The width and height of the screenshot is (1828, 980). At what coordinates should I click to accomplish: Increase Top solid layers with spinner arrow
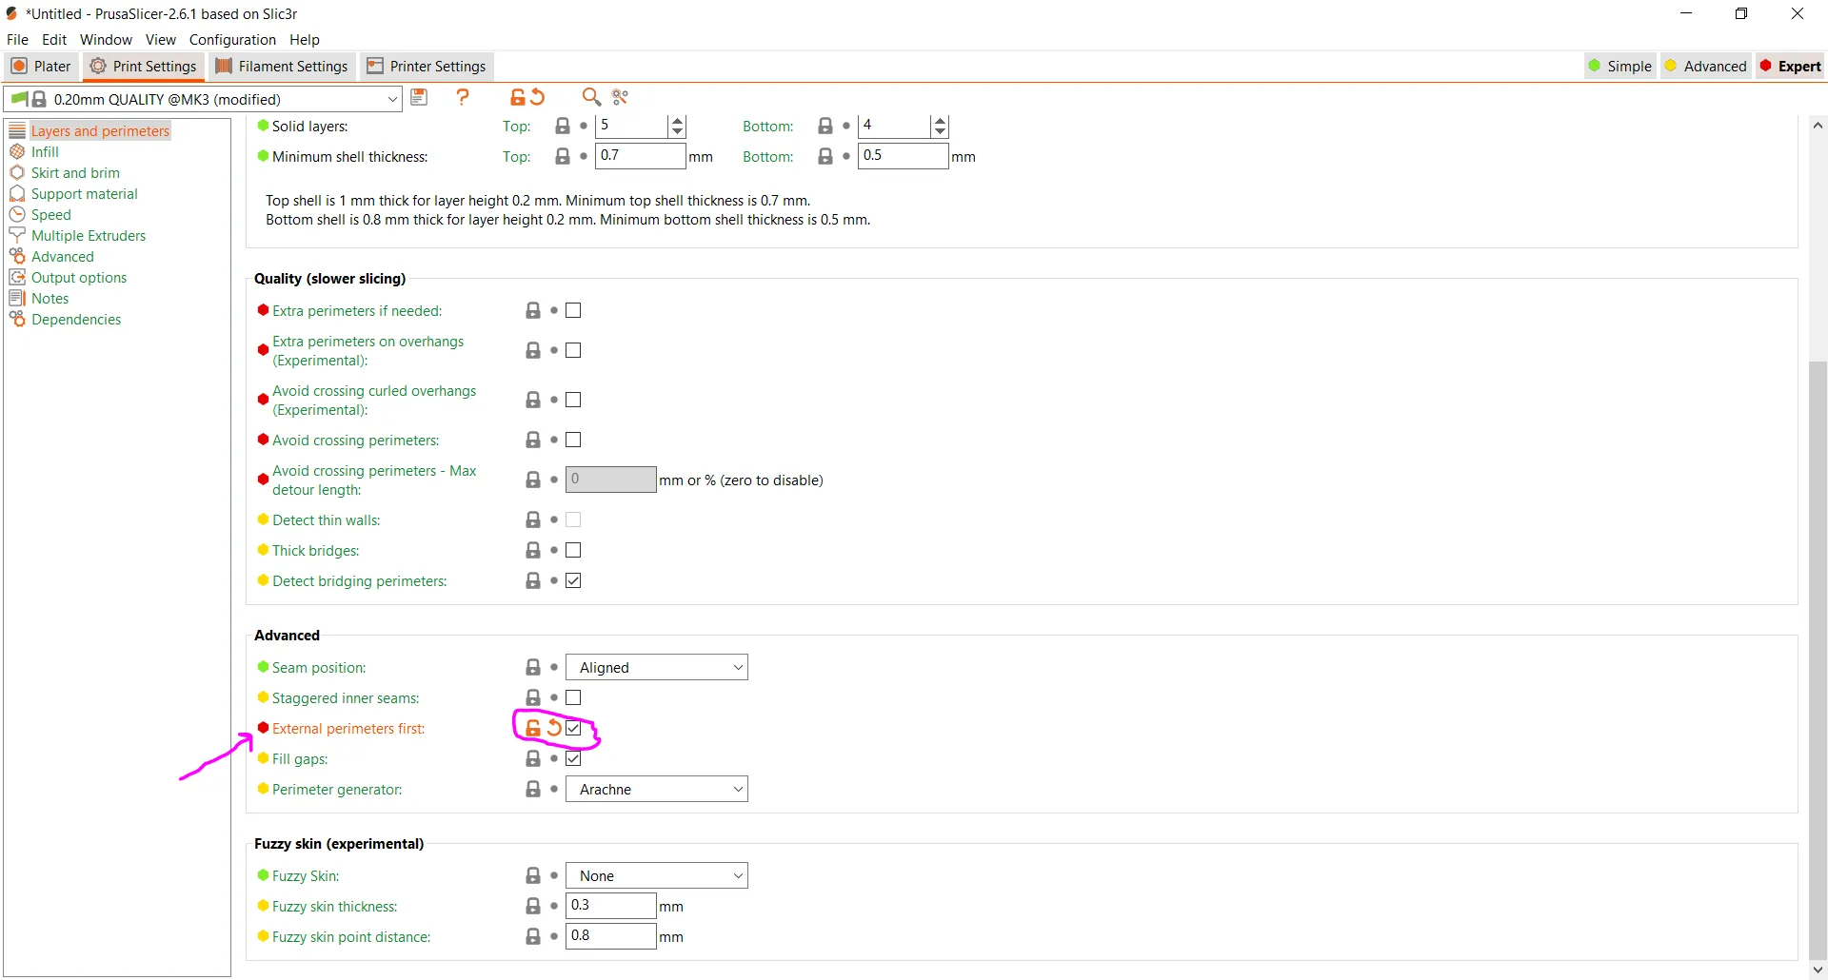[677, 121]
